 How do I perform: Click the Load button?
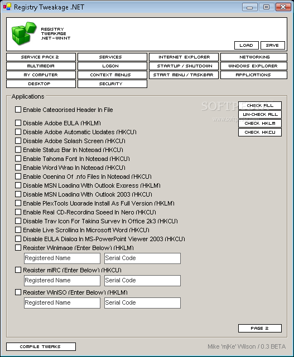(x=247, y=45)
